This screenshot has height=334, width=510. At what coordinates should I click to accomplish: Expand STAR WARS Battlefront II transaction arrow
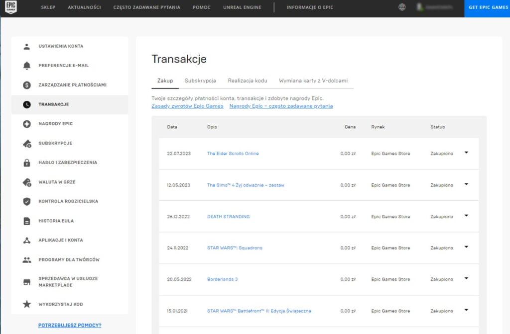[x=466, y=310]
